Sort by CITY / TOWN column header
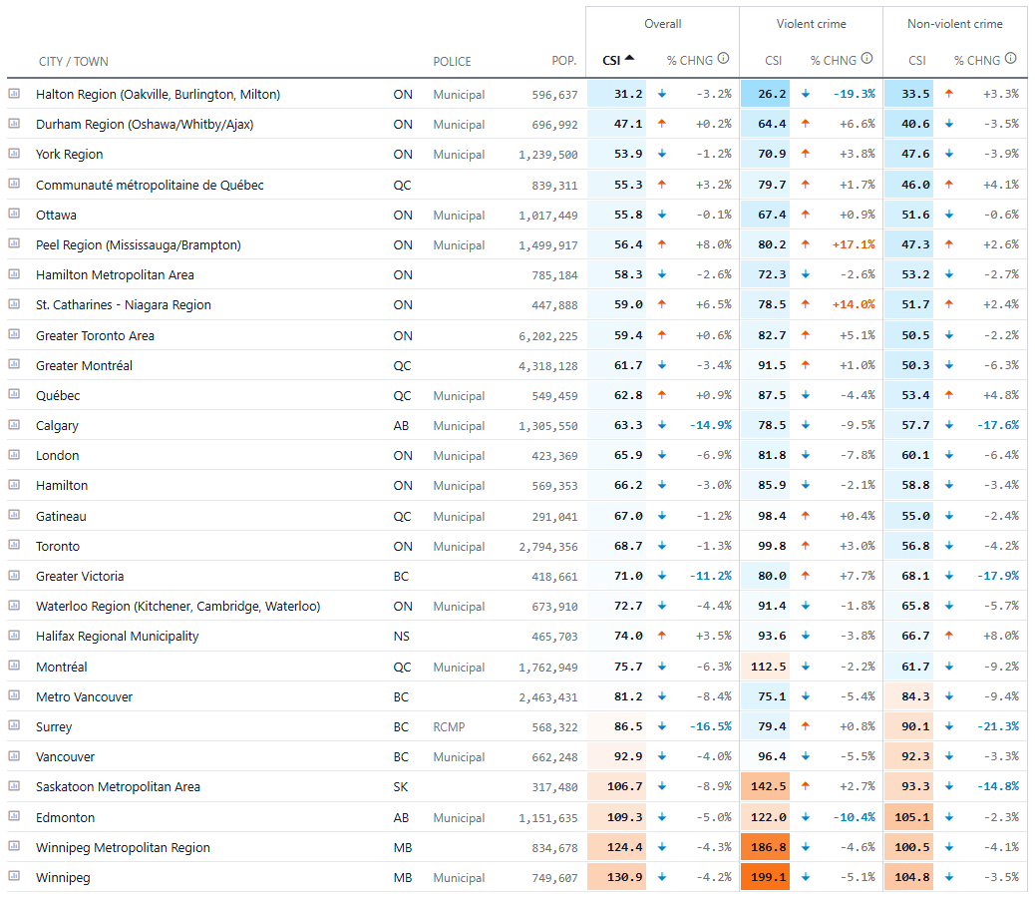Viewport: 1035px width, 900px height. [73, 62]
